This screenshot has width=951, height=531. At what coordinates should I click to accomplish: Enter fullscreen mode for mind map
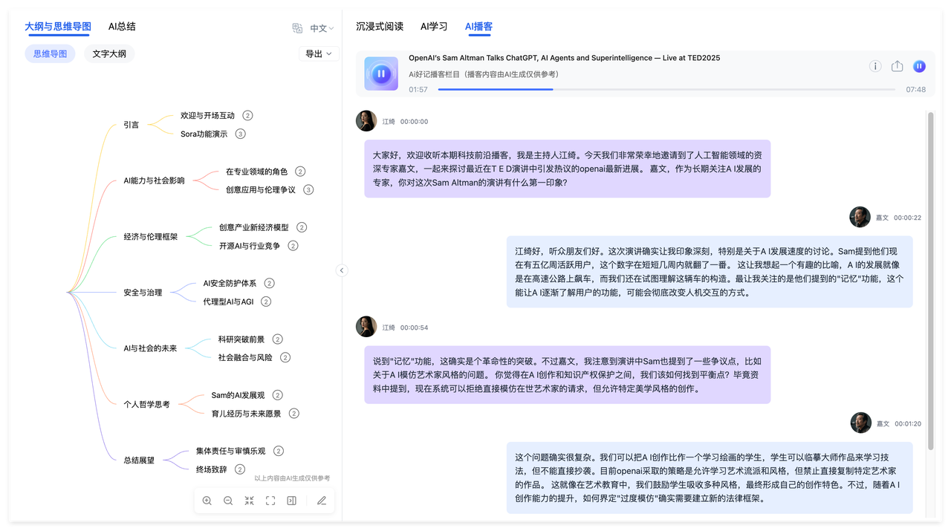tap(270, 501)
